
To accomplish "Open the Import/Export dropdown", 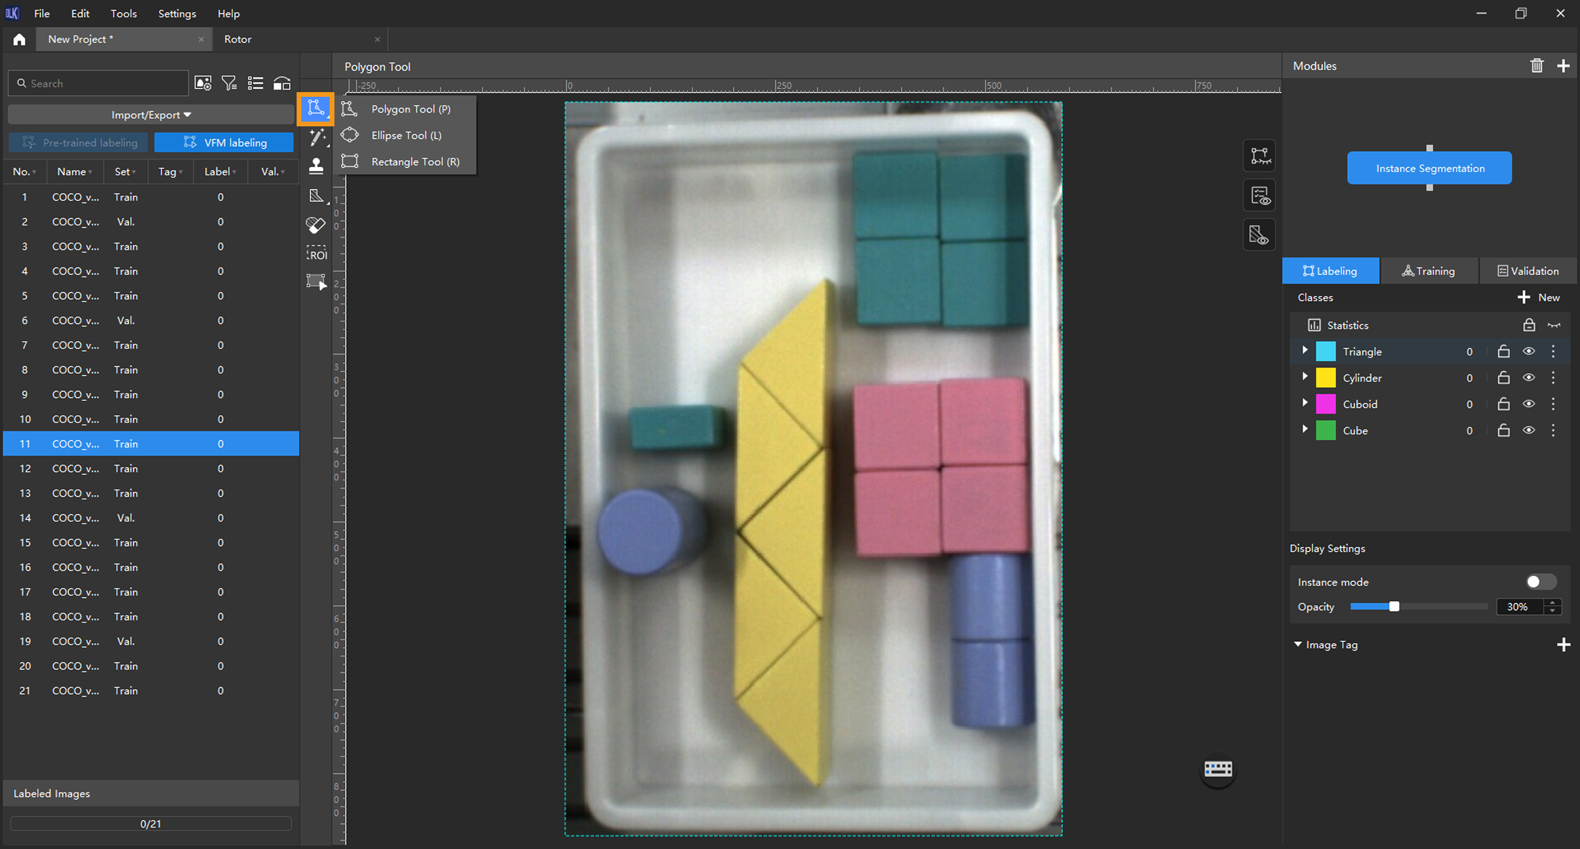I will tap(151, 115).
